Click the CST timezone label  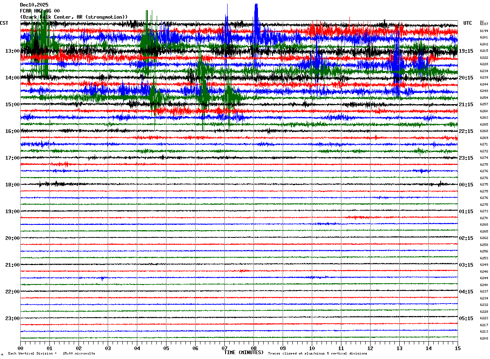[4, 23]
